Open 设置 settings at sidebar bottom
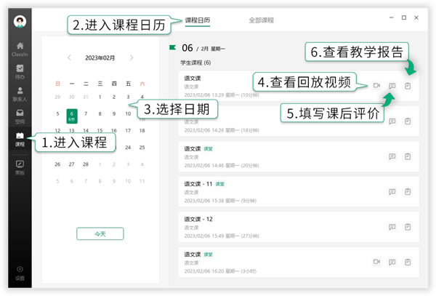436x296 pixels. (20, 272)
